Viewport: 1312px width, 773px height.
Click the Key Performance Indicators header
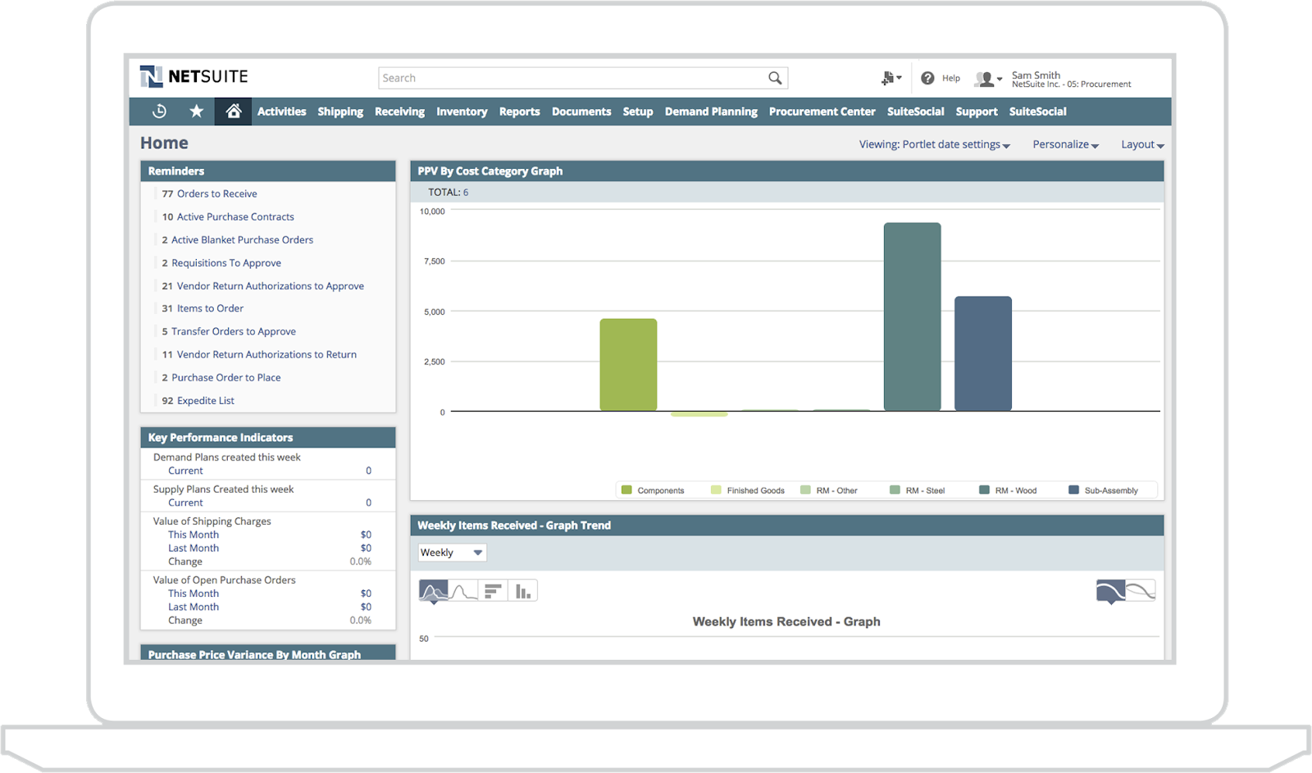point(268,438)
